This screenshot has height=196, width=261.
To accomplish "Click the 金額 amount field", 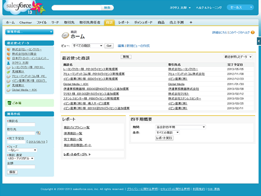I will (21, 167).
